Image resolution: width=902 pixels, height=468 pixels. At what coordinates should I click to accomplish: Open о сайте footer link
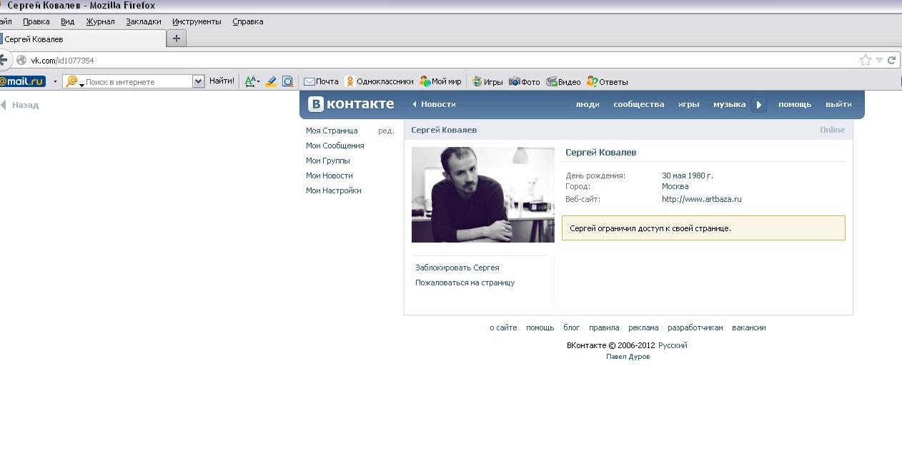[x=503, y=327]
